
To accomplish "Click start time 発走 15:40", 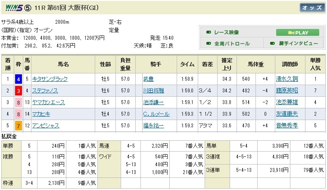I will (x=162, y=38).
